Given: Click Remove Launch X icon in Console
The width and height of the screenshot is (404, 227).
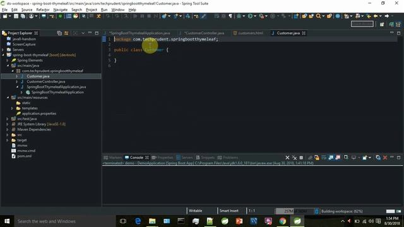Looking at the screenshot, I should click(x=287, y=158).
